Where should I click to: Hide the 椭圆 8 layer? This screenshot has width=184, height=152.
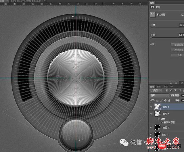pyautogui.click(x=151, y=107)
